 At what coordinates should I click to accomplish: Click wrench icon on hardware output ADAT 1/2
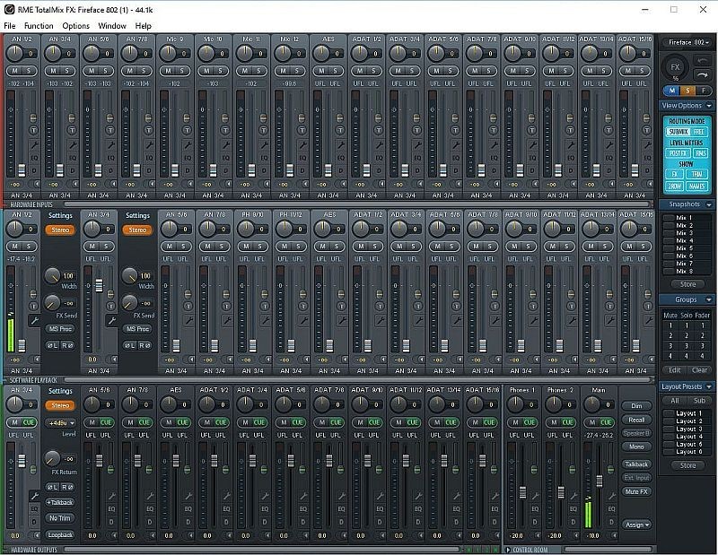[x=226, y=496]
